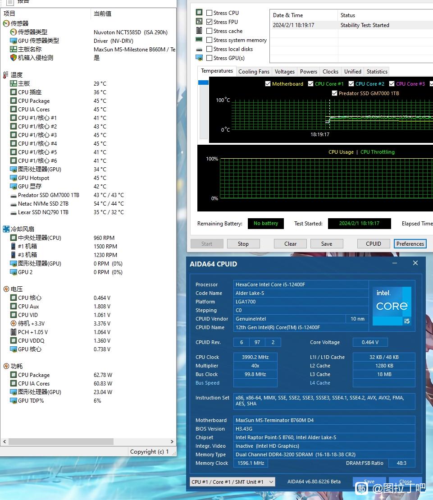This screenshot has width=433, height=500.
Task: Minimize the AIDA64 CPUID window
Action: click(395, 263)
